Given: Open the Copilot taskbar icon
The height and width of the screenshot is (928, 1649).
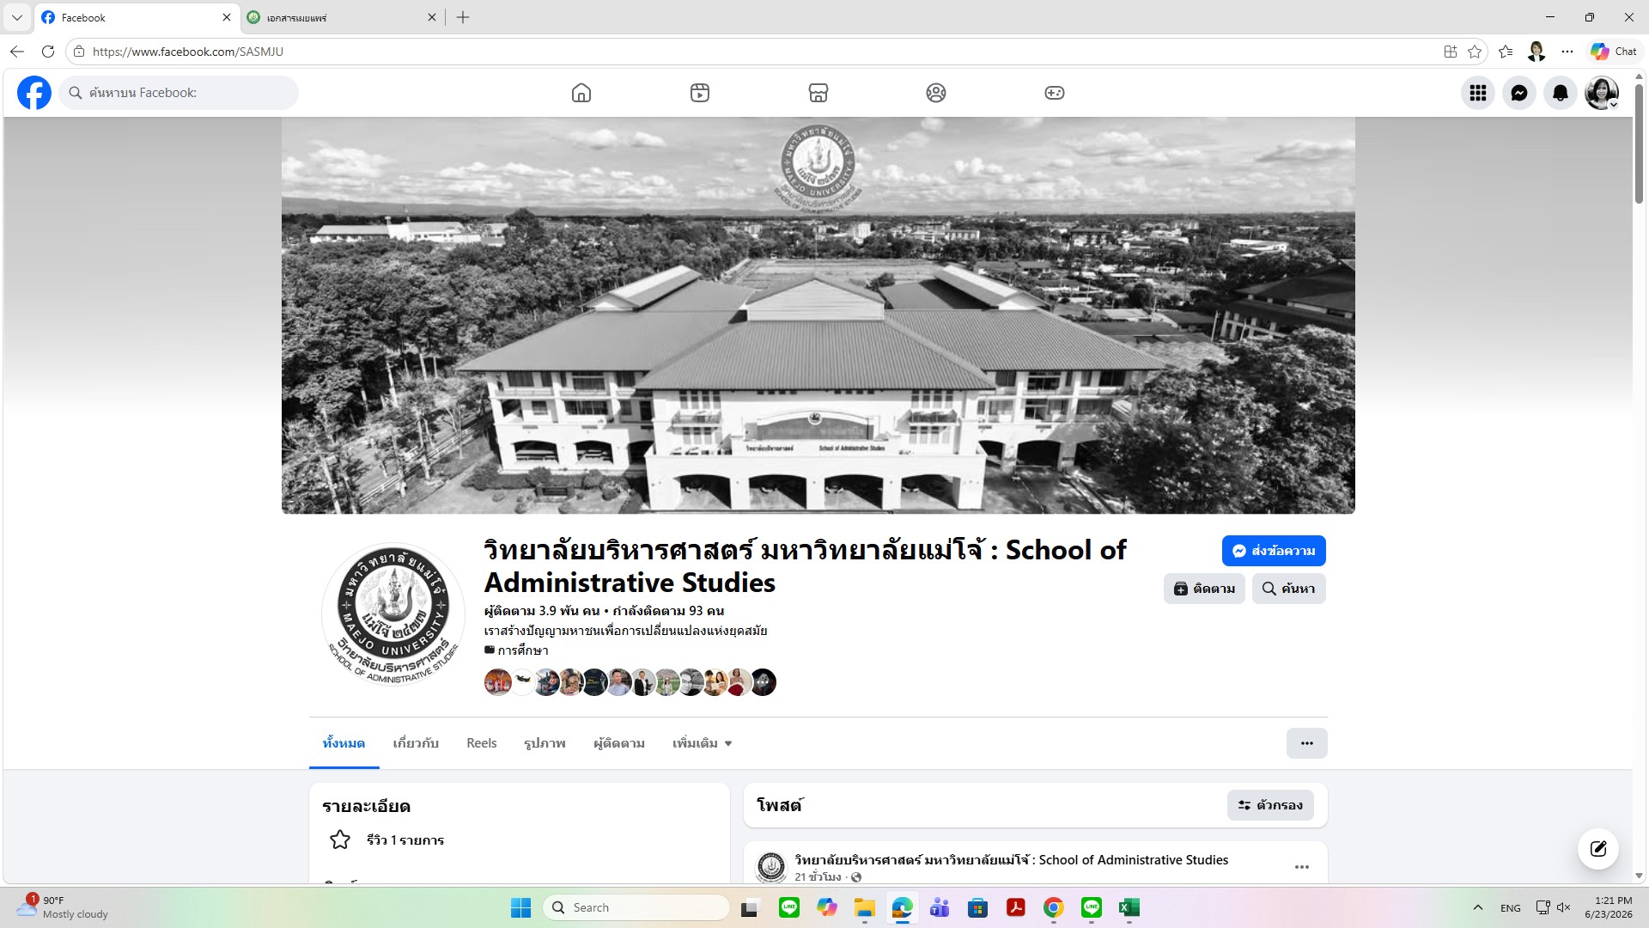Looking at the screenshot, I should click(x=826, y=907).
